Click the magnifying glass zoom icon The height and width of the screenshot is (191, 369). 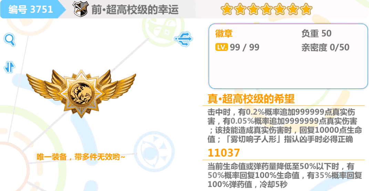pos(10,40)
